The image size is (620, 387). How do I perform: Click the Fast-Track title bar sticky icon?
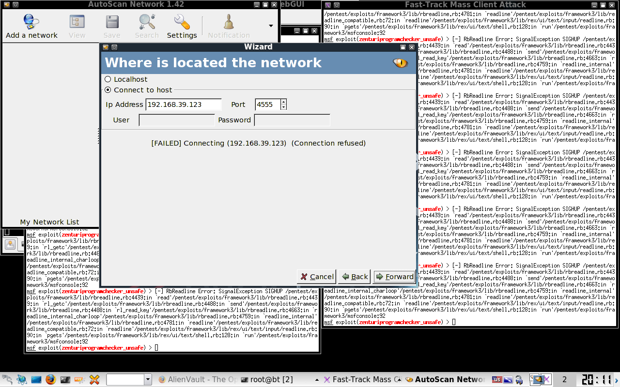337,5
